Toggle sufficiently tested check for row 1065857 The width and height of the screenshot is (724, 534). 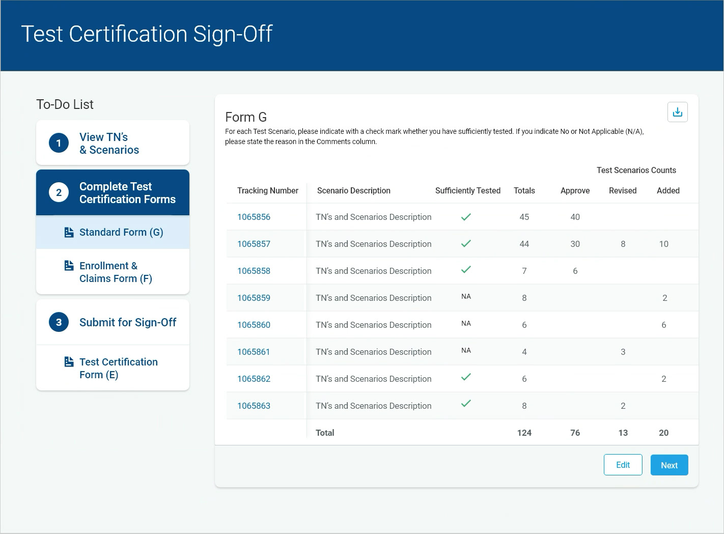coord(466,244)
